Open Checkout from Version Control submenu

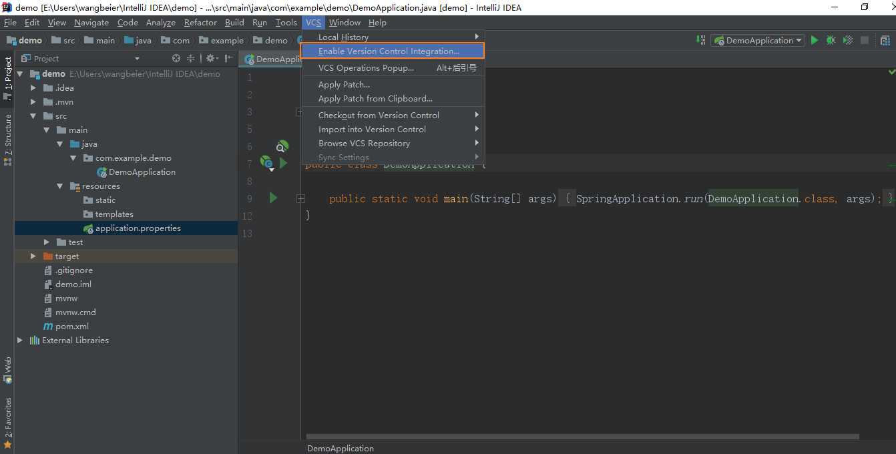[x=393, y=116]
